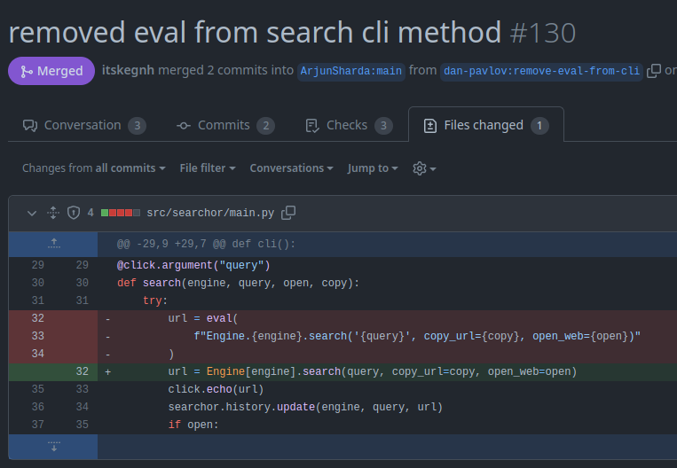Open the Commits tab
This screenshot has height=468, width=677.
(224, 125)
